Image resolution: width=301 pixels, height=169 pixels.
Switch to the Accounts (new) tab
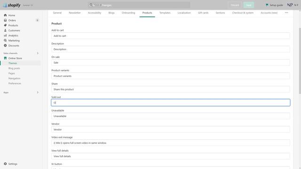tap(269, 13)
